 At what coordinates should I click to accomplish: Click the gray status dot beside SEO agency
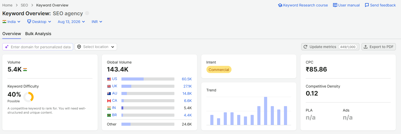(x=87, y=13)
